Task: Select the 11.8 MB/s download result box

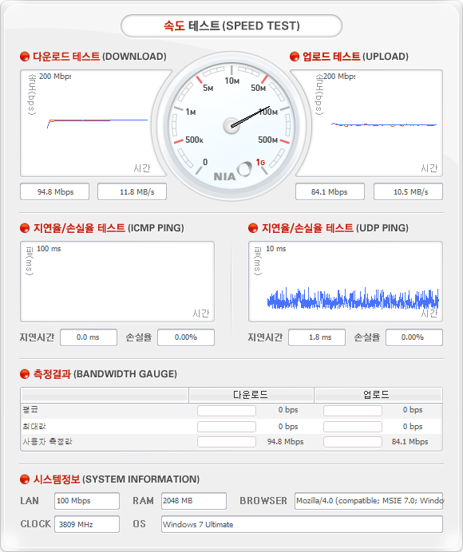Action: coord(133,192)
